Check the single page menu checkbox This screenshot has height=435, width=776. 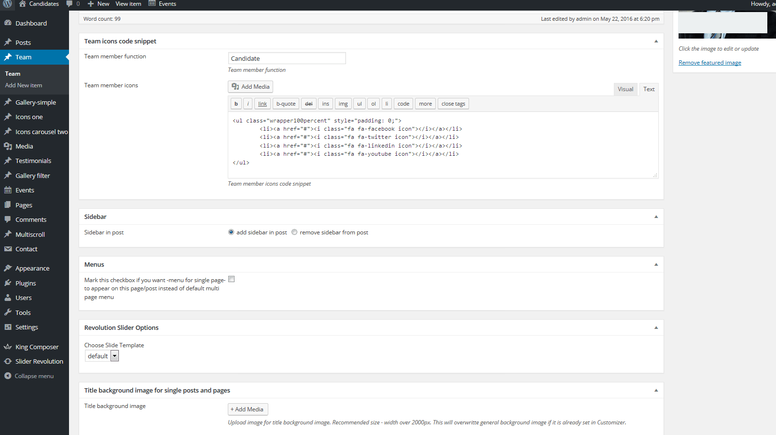click(x=232, y=279)
